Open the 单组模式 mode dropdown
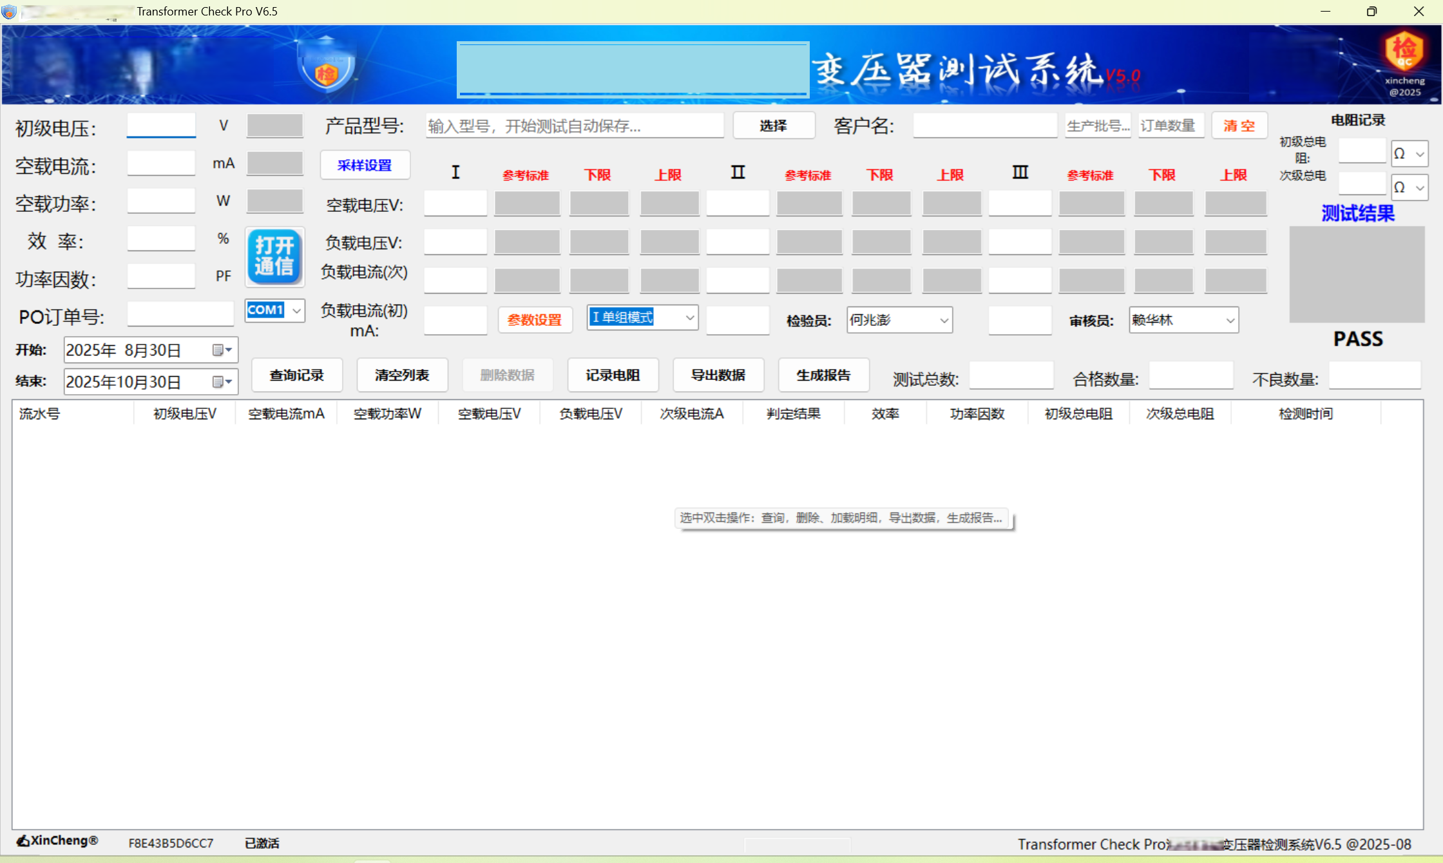 [x=689, y=318]
